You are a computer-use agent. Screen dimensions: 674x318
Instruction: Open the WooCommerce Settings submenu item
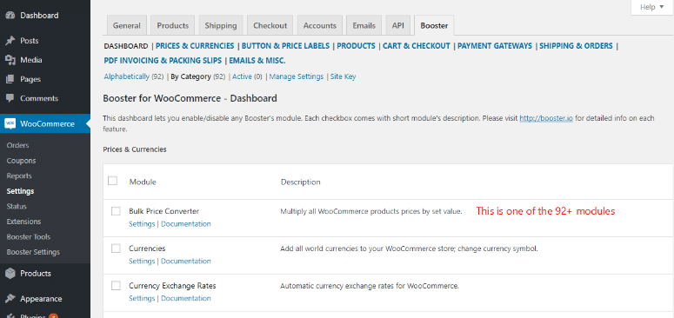(20, 191)
